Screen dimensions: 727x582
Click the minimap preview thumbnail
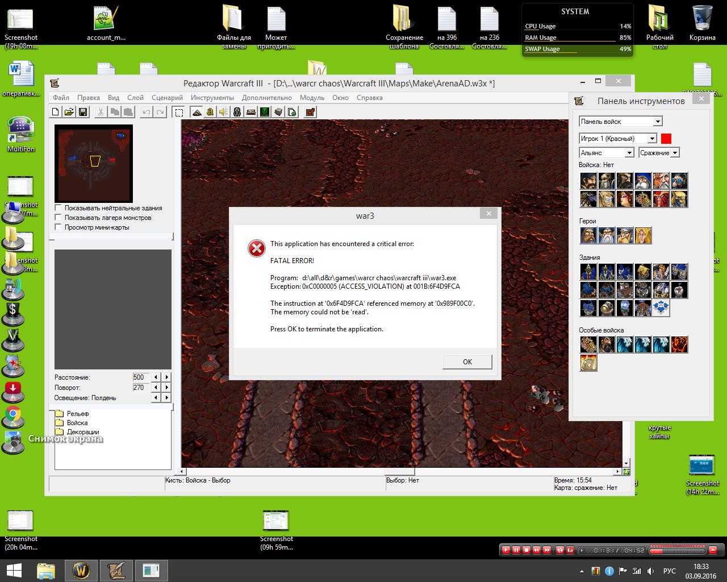[x=94, y=163]
